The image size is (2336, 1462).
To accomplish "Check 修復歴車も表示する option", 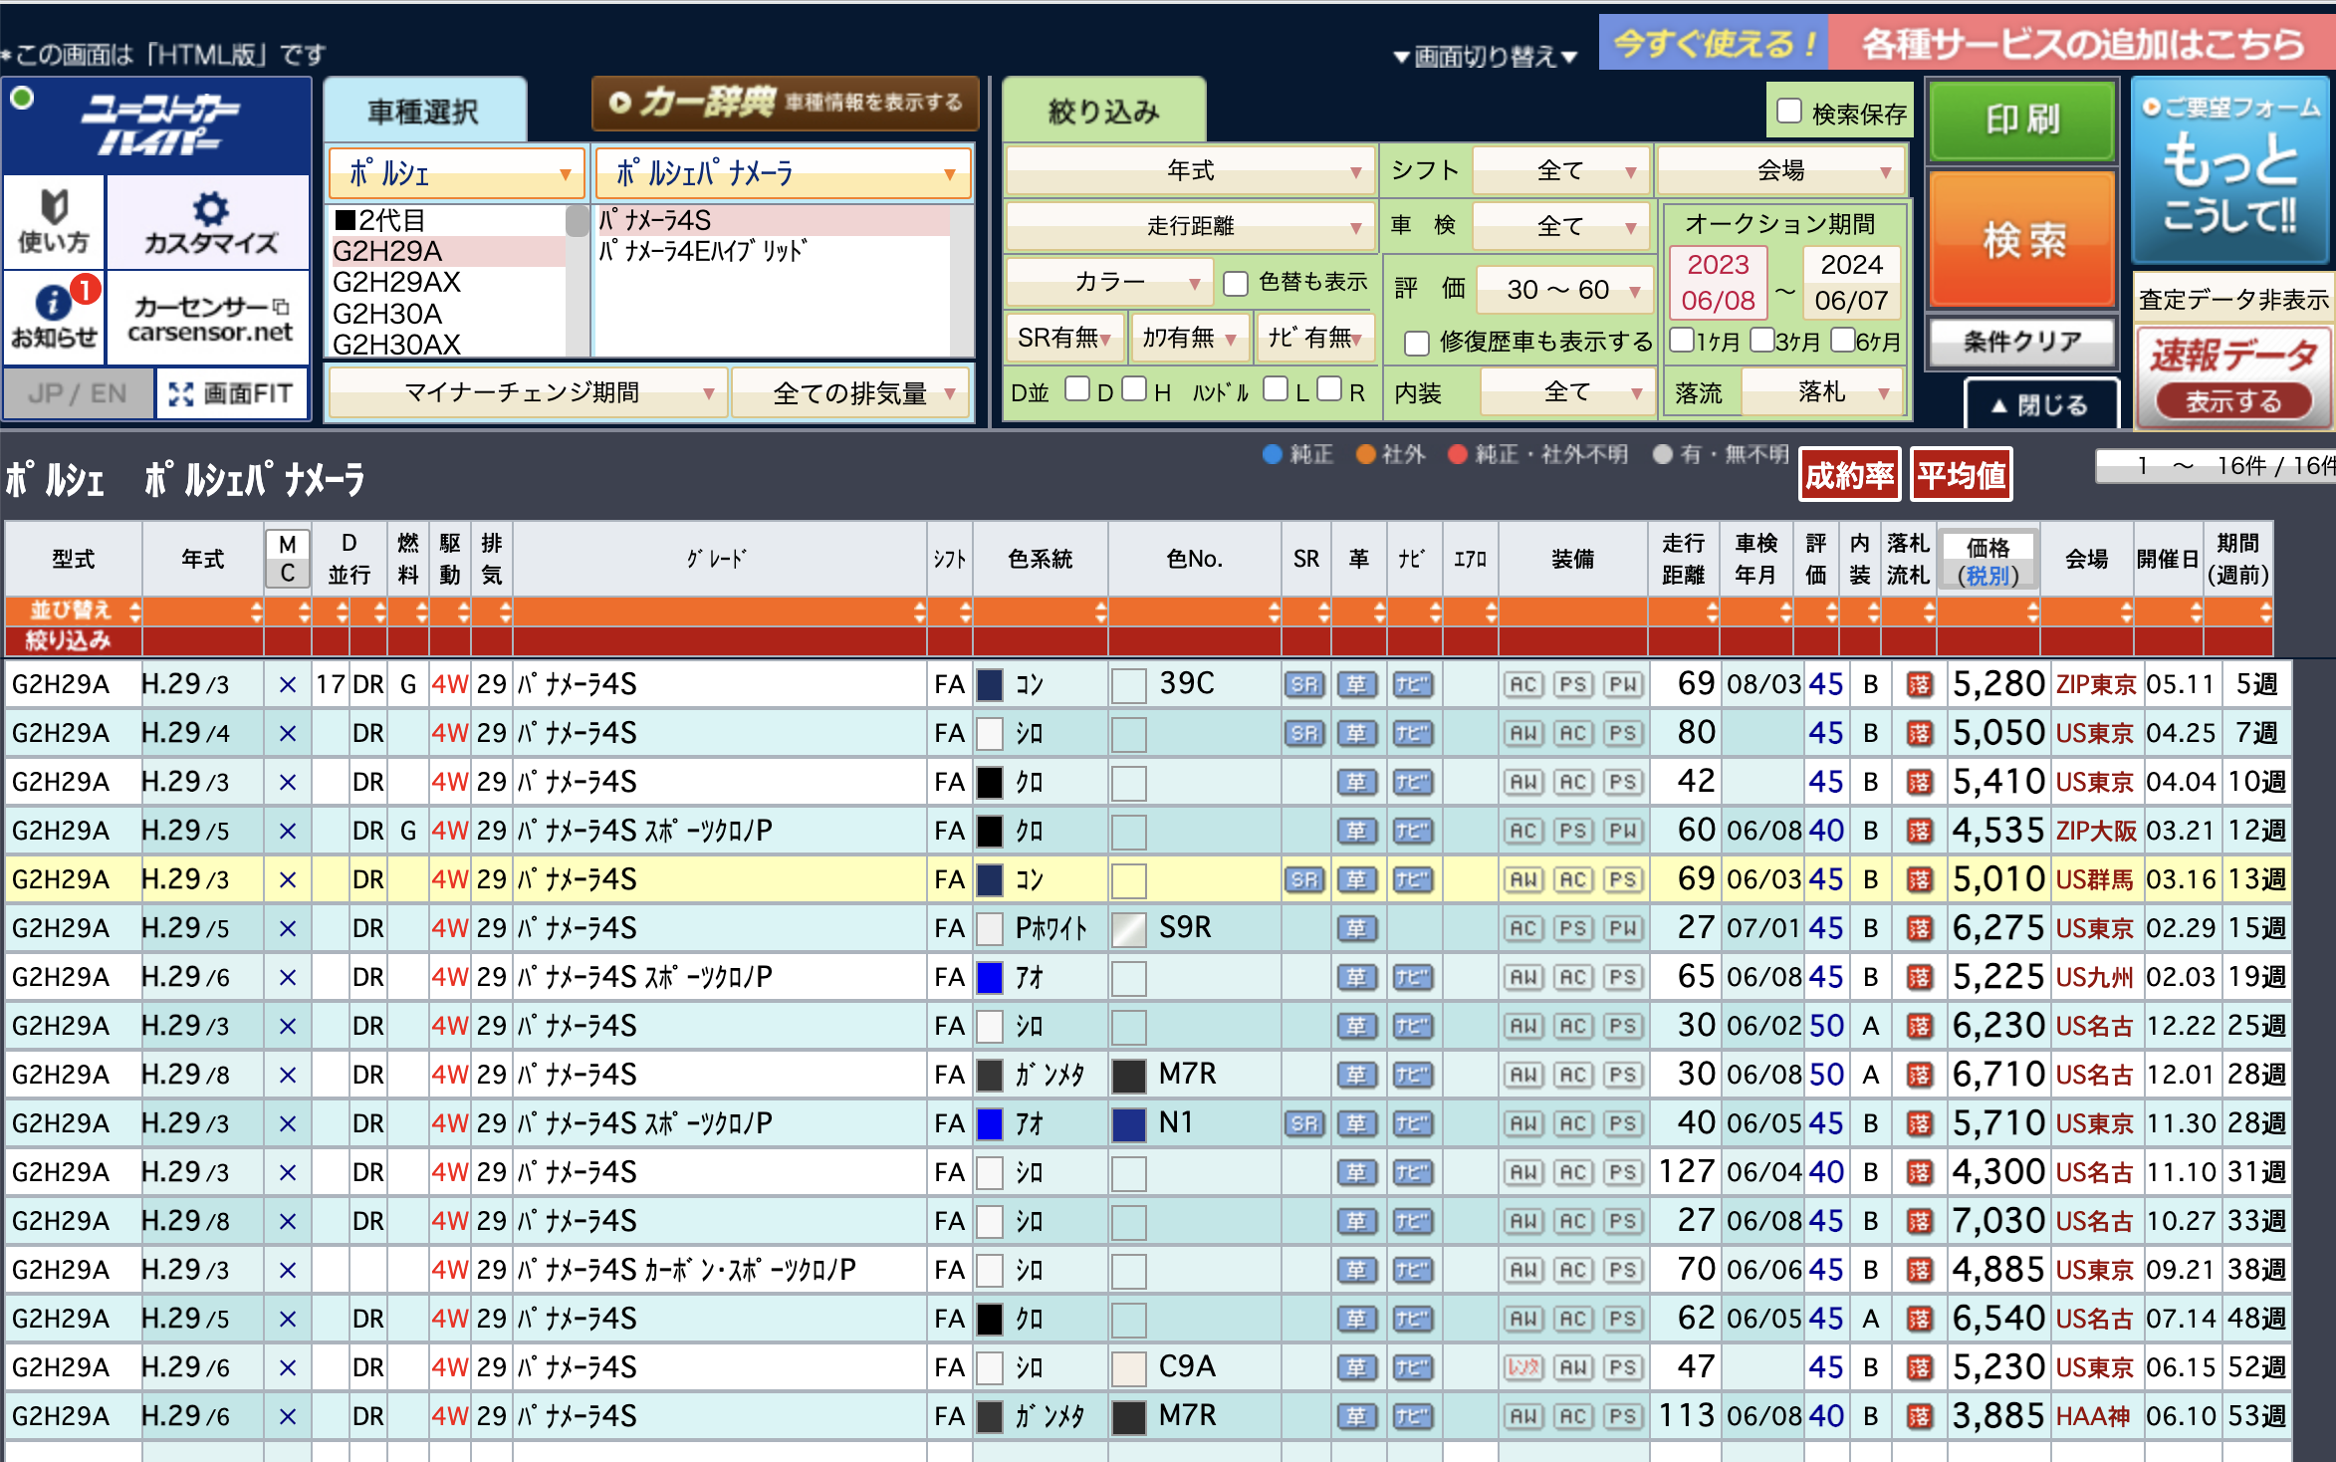I will pos(1417,343).
